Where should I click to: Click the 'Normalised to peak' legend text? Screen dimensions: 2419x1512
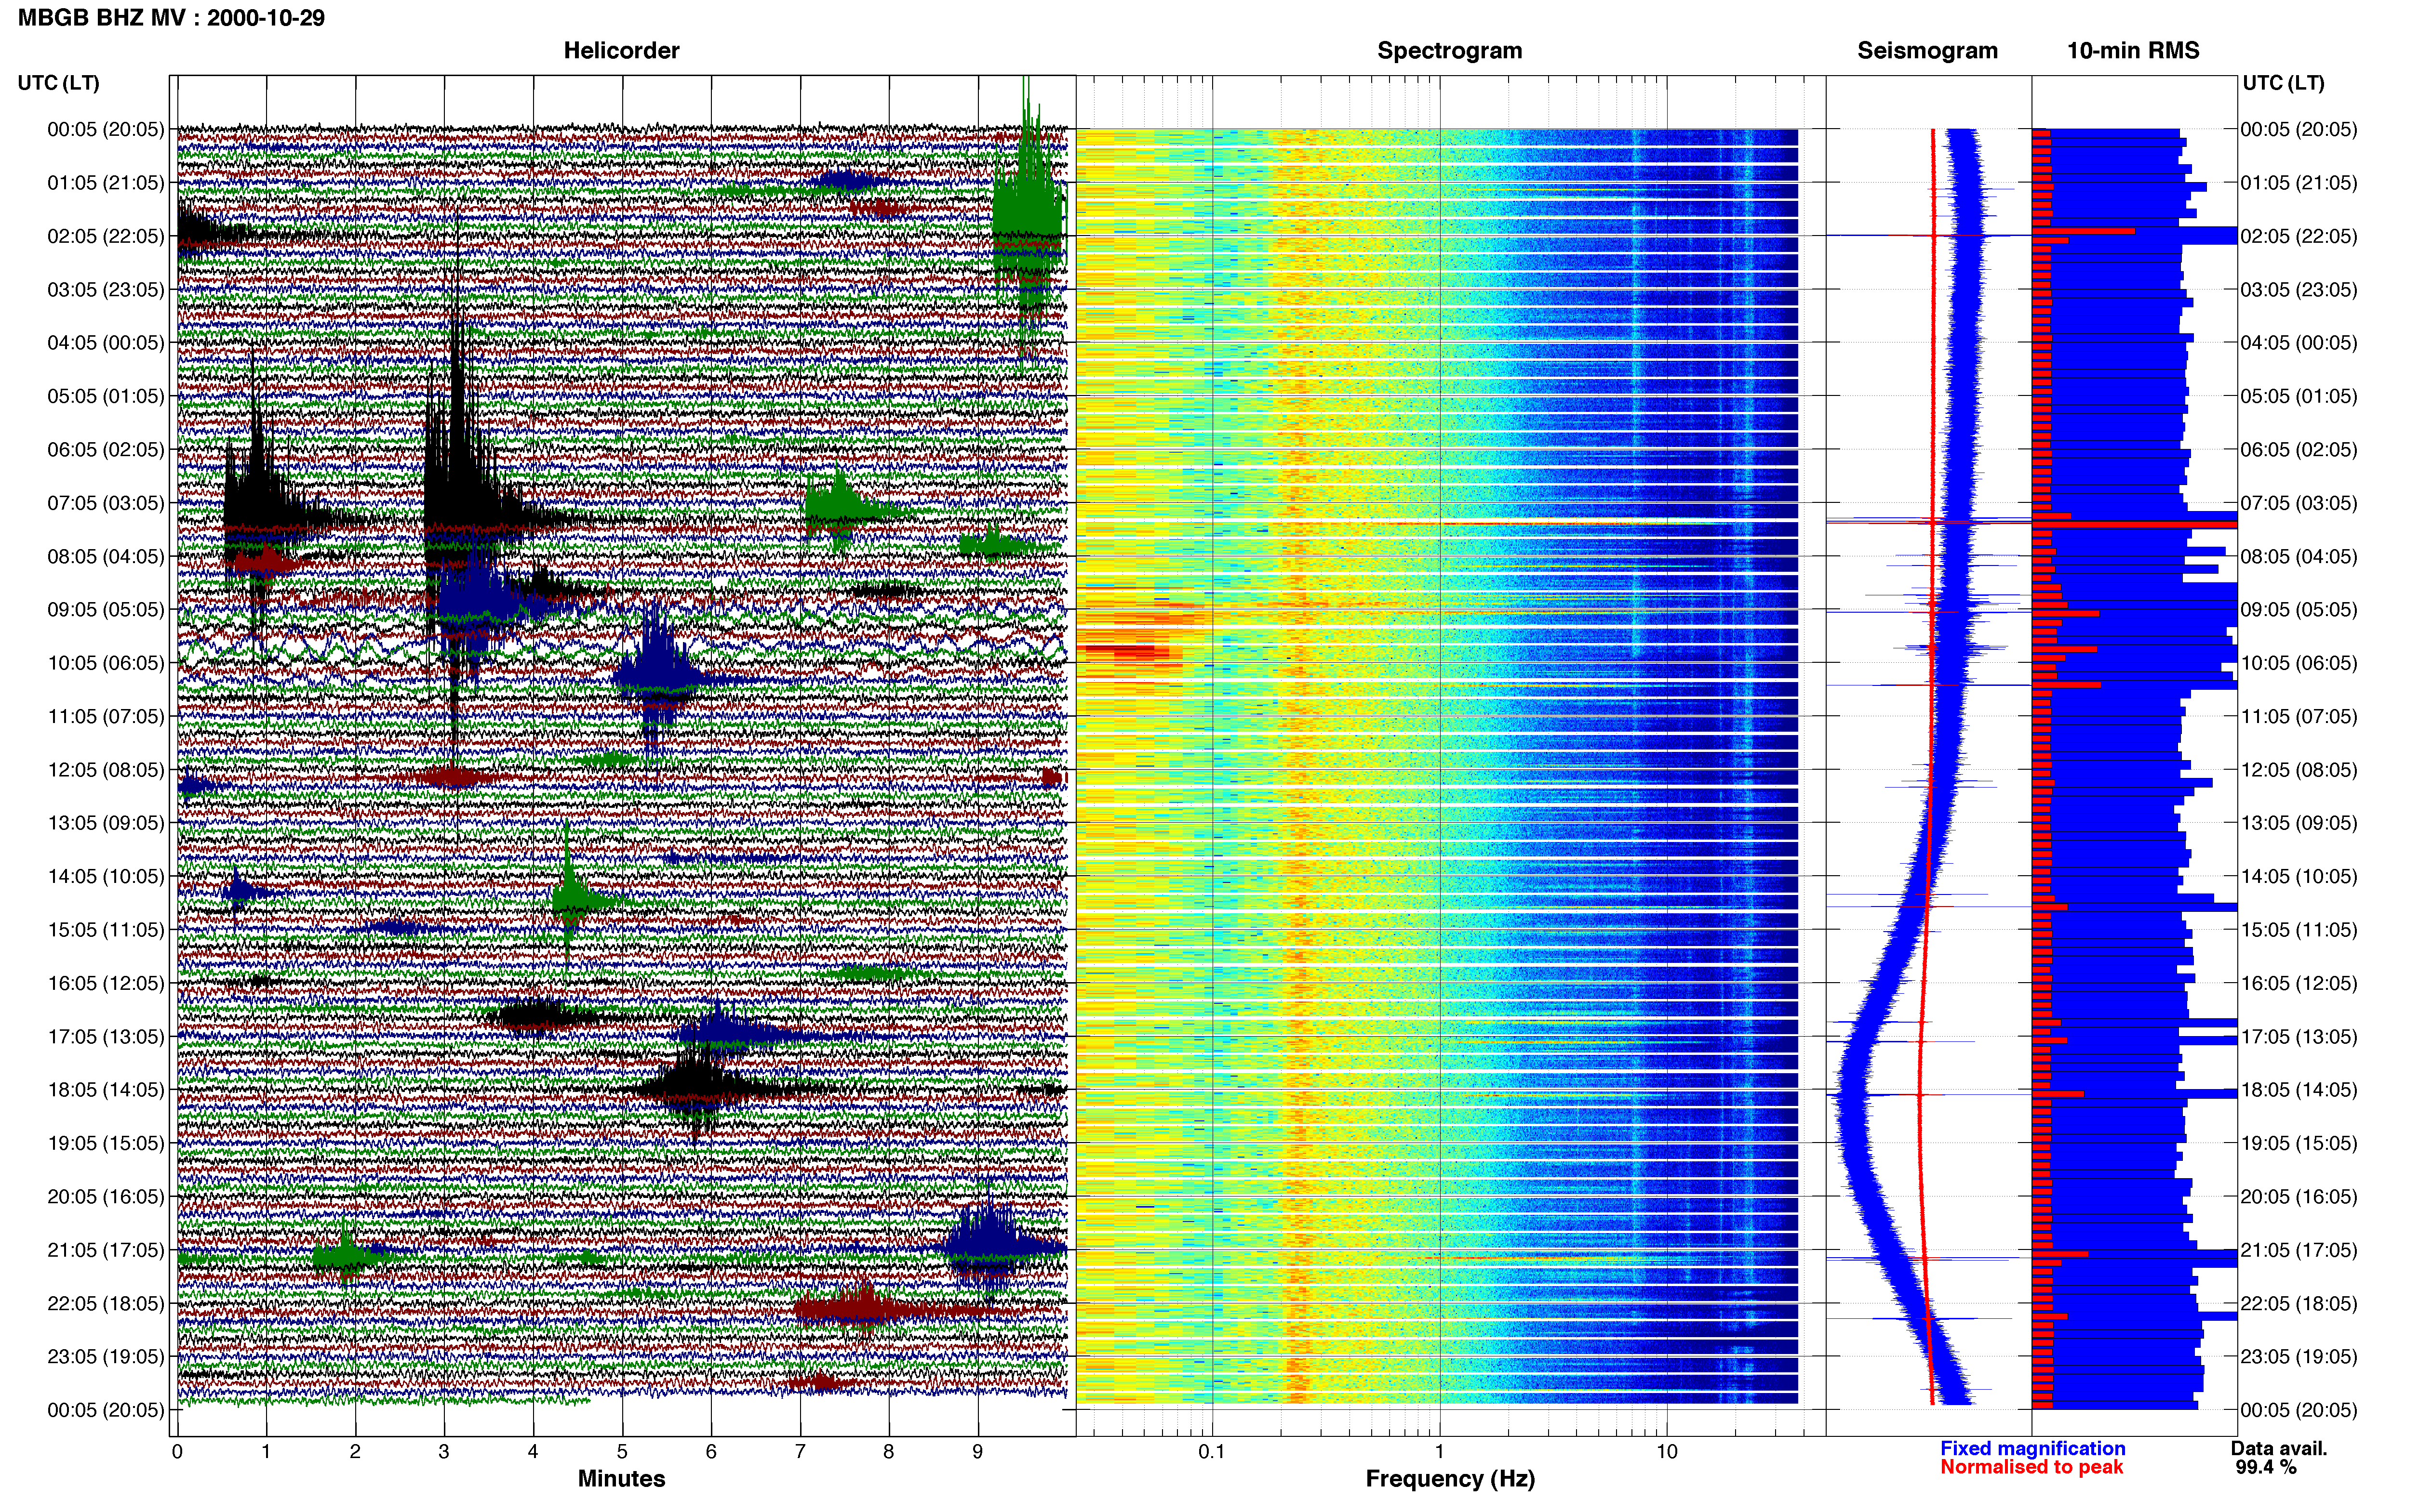click(x=2031, y=1467)
